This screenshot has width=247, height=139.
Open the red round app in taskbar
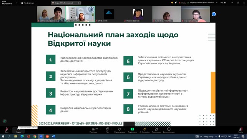(x=47, y=136)
